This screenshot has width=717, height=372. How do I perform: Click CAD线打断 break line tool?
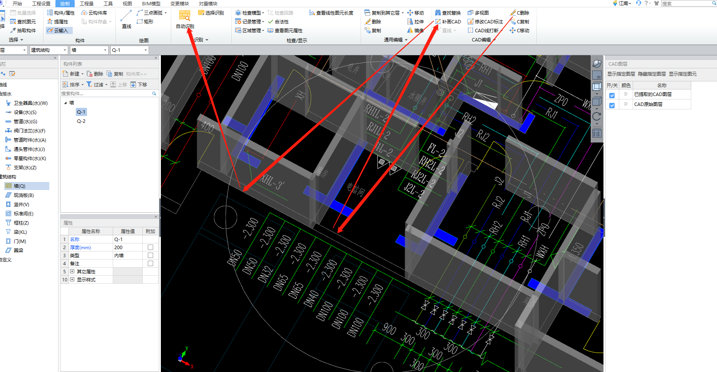tap(483, 31)
